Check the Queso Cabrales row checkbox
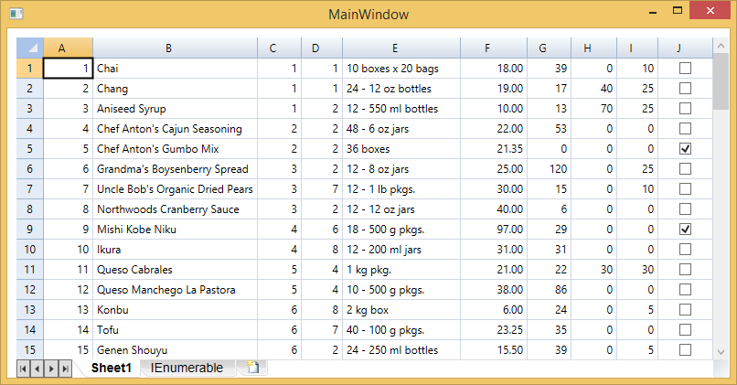Screen dimensions: 737x385 point(685,270)
